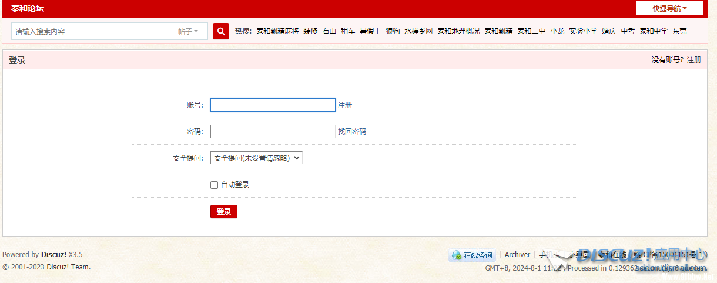Open the Discuz! link in footer
The height and width of the screenshot is (283, 717).
click(x=53, y=255)
